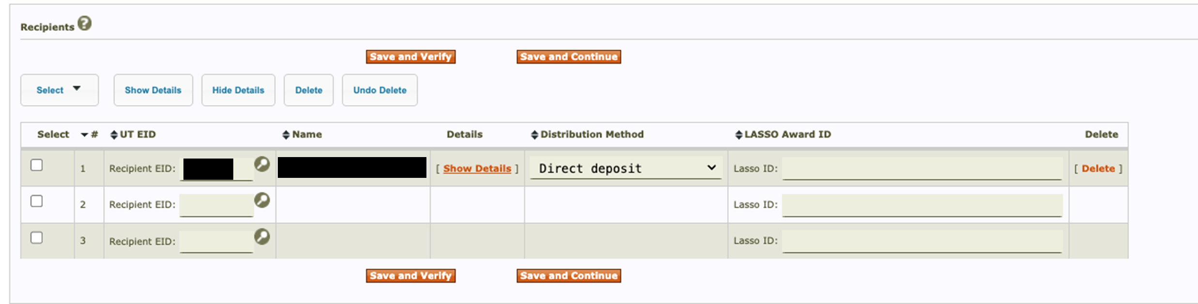Expand the Direct deposit distribution dropdown

[625, 168]
